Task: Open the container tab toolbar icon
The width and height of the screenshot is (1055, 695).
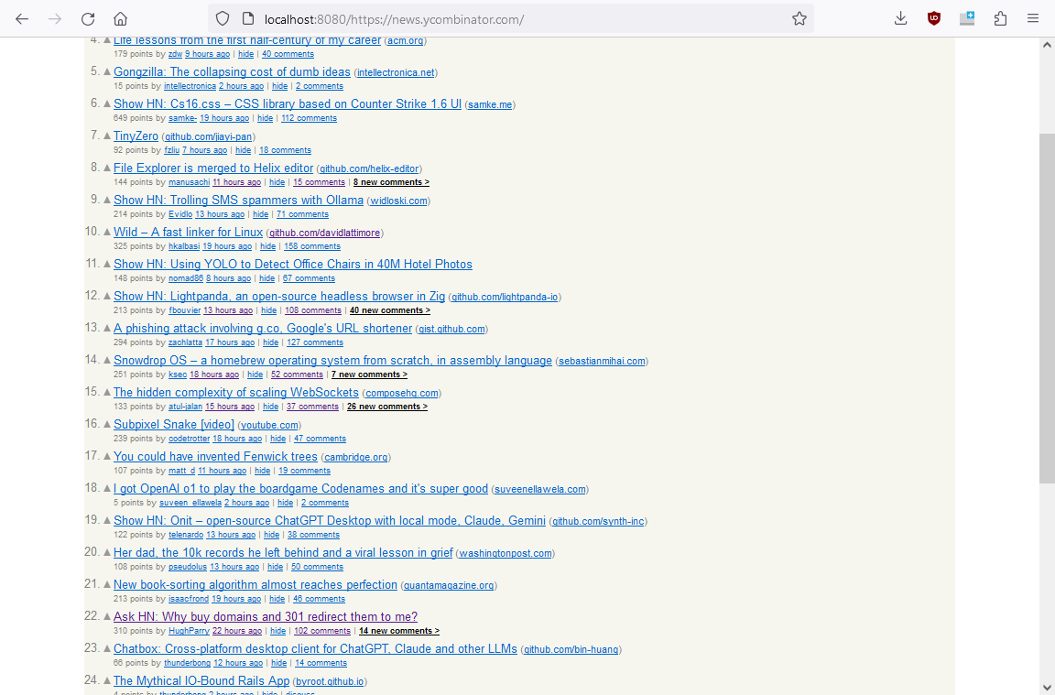Action: (x=967, y=19)
